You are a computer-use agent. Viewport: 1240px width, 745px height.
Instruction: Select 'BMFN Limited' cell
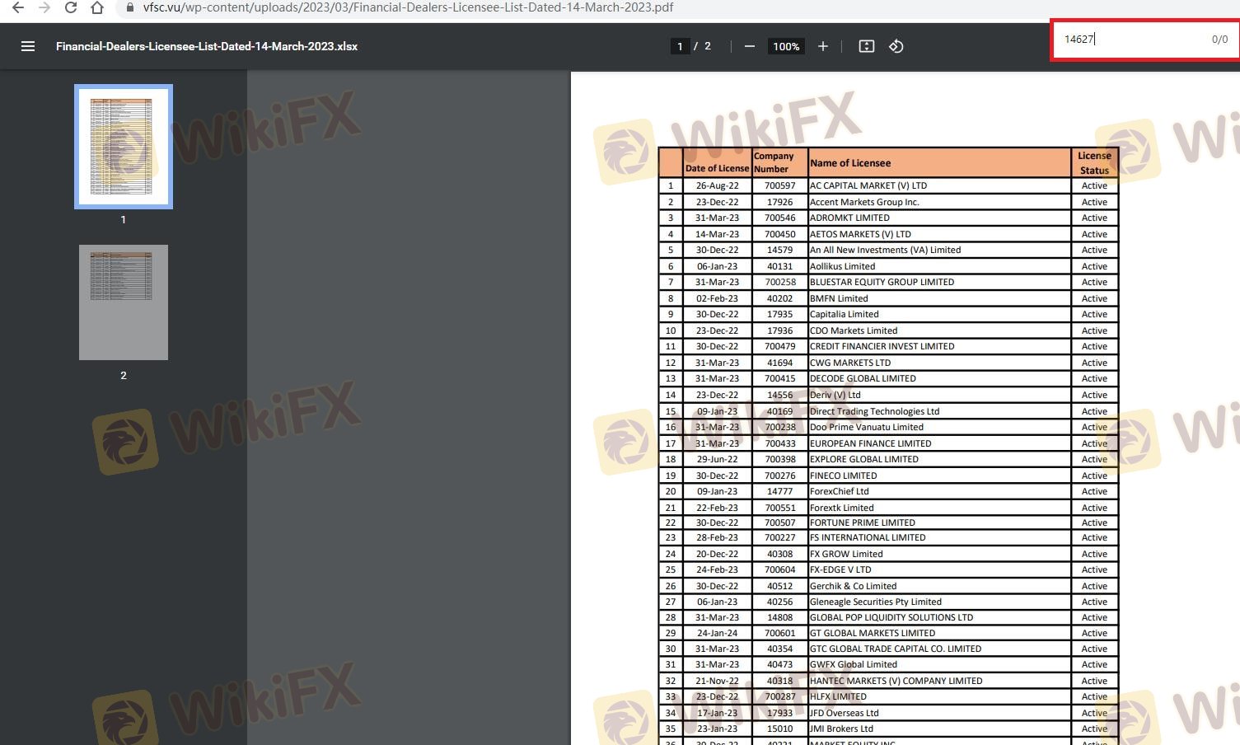(x=939, y=298)
